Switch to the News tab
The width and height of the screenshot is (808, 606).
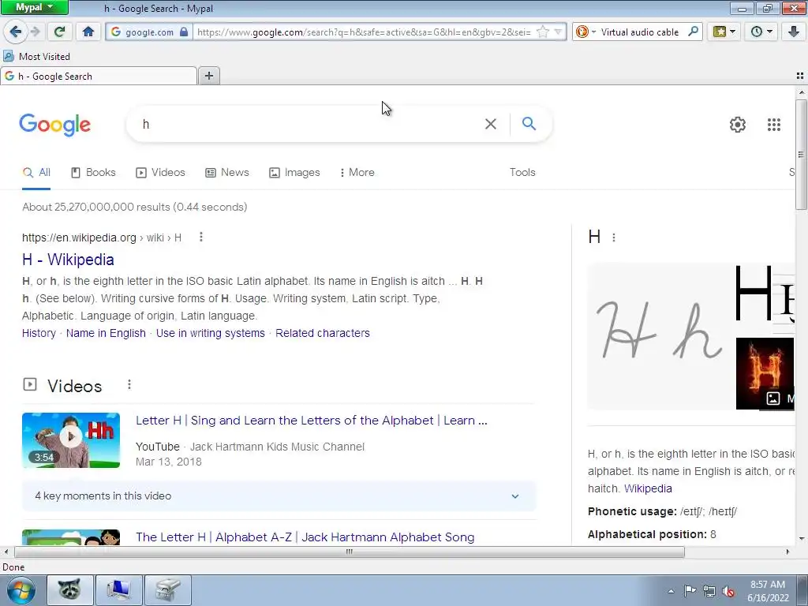[227, 173]
